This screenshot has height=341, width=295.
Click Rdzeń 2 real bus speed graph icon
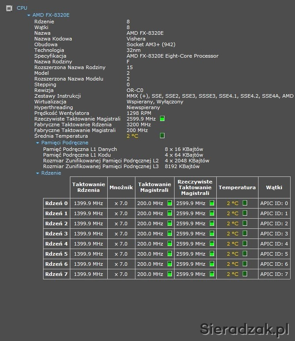[x=212, y=223]
